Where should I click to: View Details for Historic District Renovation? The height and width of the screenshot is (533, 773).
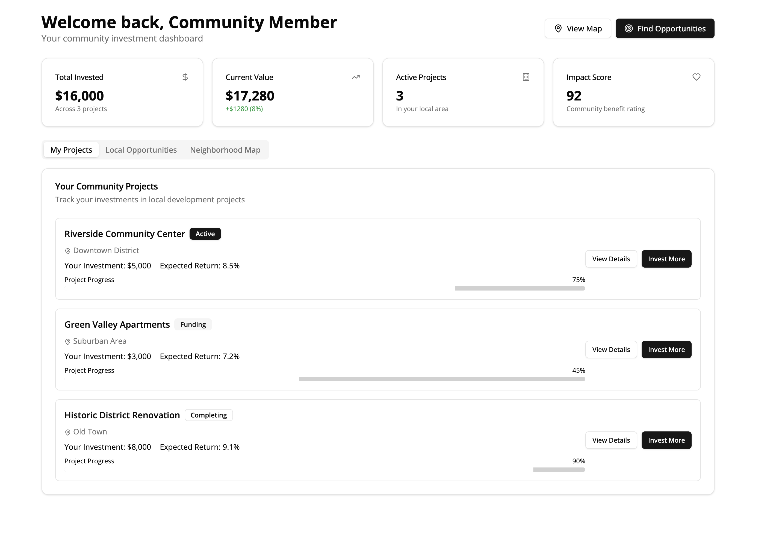611,440
